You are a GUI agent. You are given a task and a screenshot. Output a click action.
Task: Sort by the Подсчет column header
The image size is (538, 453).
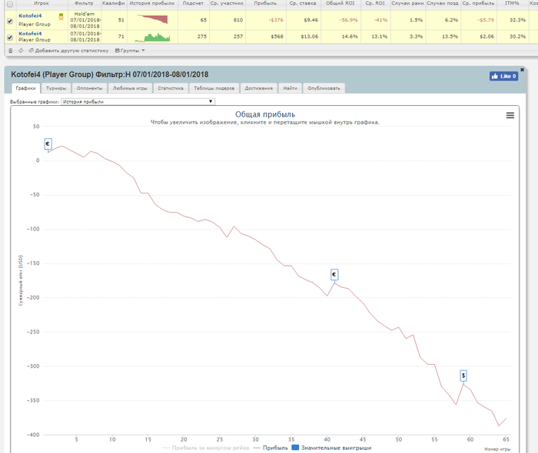click(193, 3)
